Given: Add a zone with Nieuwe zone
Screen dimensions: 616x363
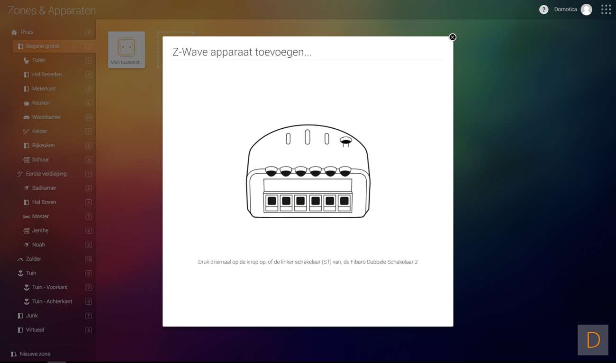Looking at the screenshot, I should point(30,354).
